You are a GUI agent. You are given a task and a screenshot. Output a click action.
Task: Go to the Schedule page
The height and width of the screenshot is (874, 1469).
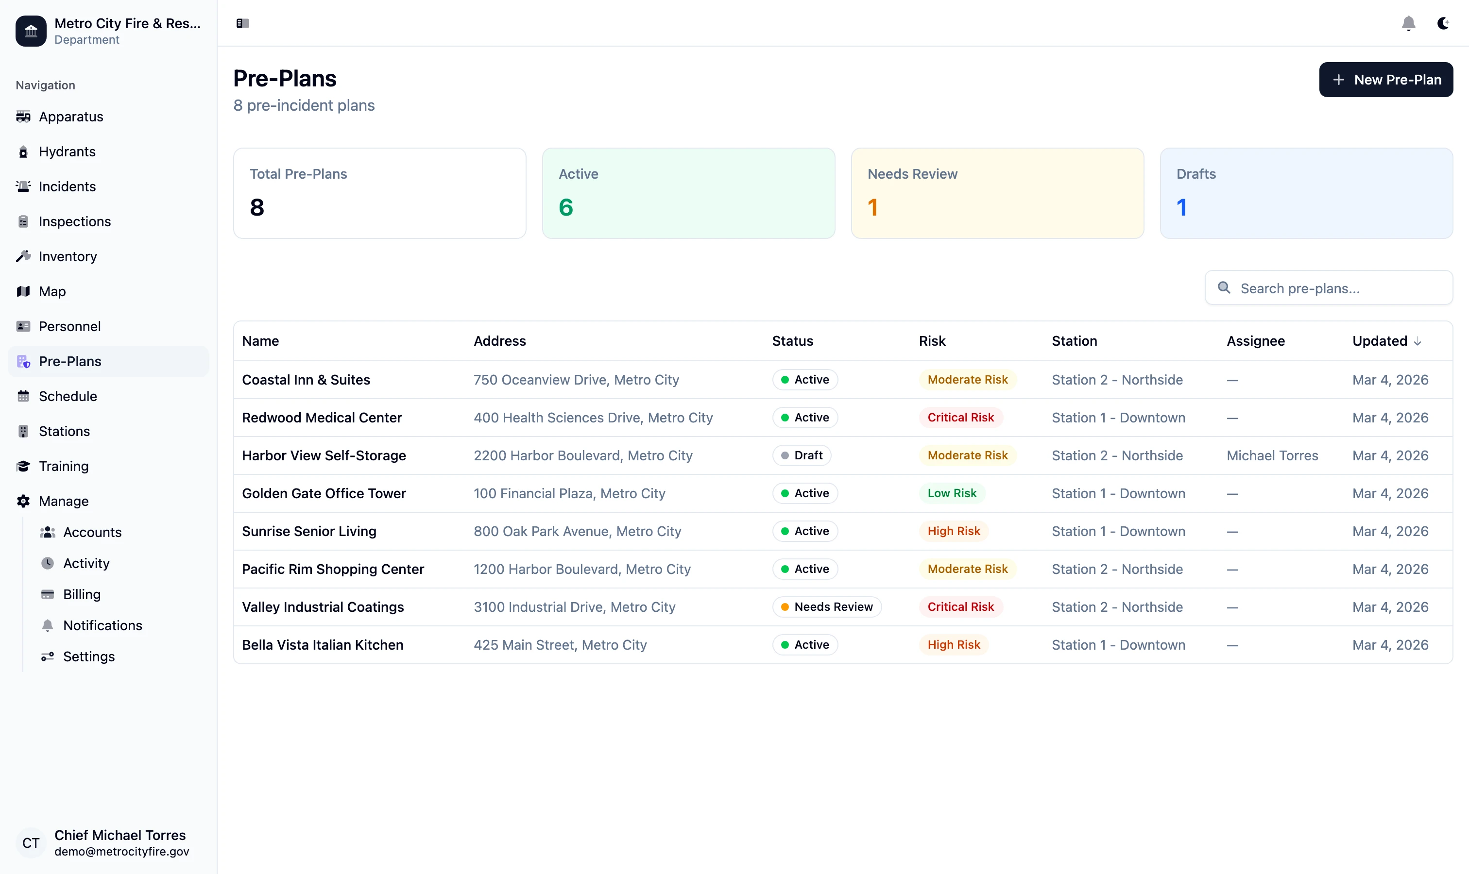(68, 396)
